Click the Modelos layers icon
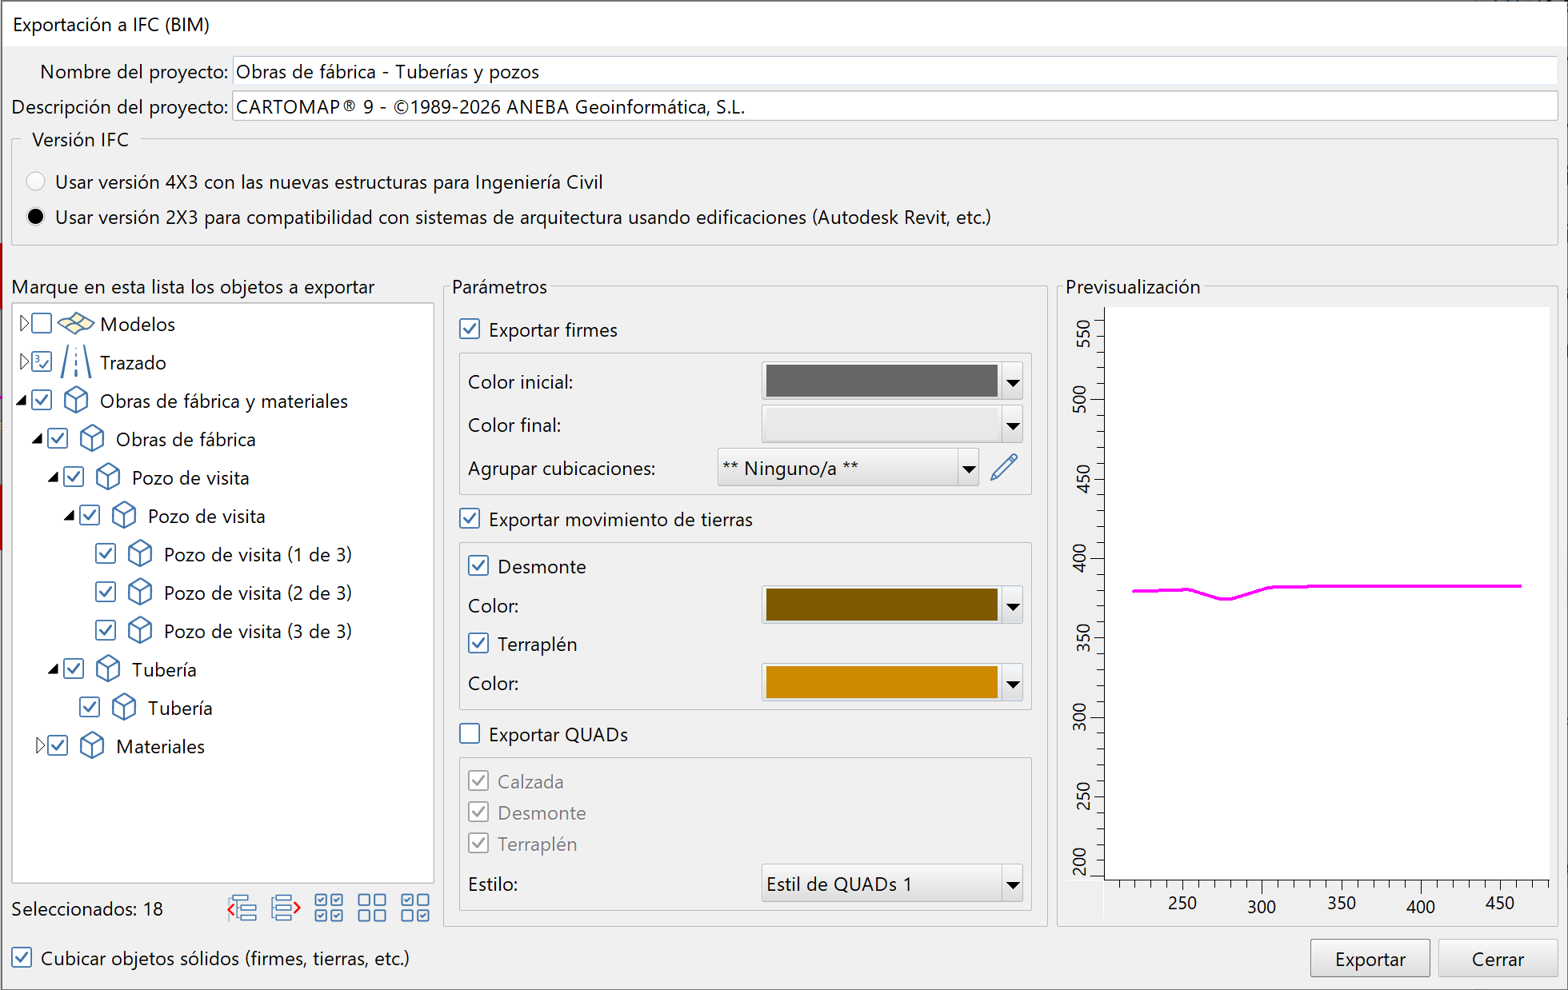1568x990 pixels. [x=76, y=324]
